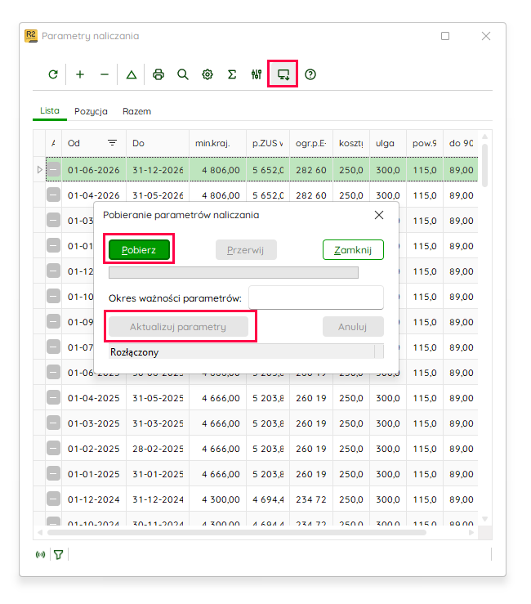
Task: Switch to the Lista tab
Action: [x=50, y=111]
